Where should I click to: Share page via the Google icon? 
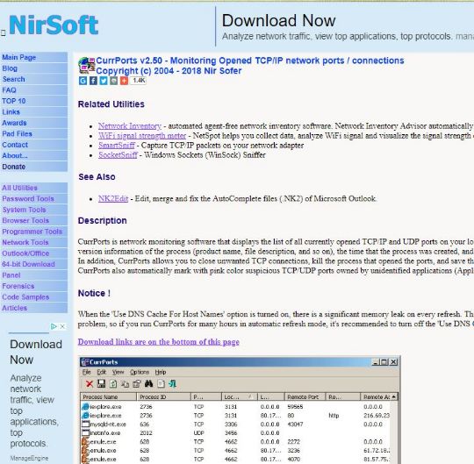click(83, 81)
